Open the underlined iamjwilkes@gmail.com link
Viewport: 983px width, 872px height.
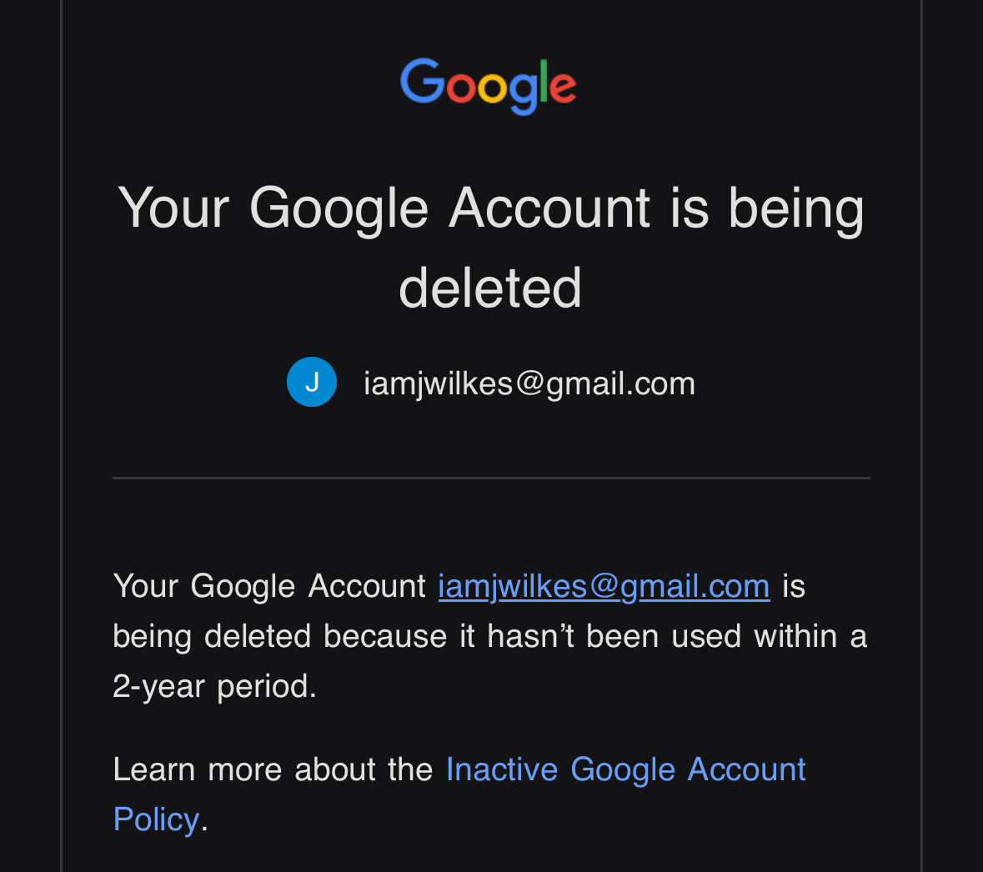[x=604, y=586]
